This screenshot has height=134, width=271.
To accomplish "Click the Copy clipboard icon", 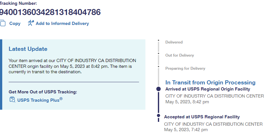I will (x=3, y=23).
